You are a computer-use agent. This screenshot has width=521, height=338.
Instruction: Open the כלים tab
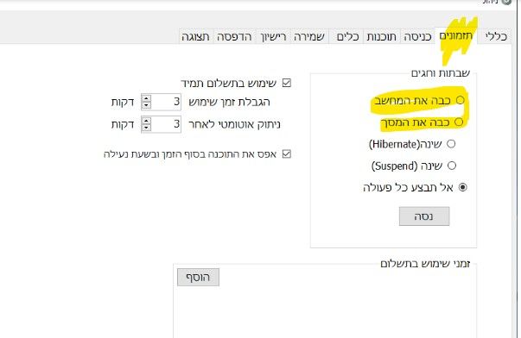pyautogui.click(x=347, y=36)
